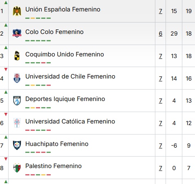Click the Deportes Iquique dragon crest
The height and width of the screenshot is (184, 195).
point(17,101)
